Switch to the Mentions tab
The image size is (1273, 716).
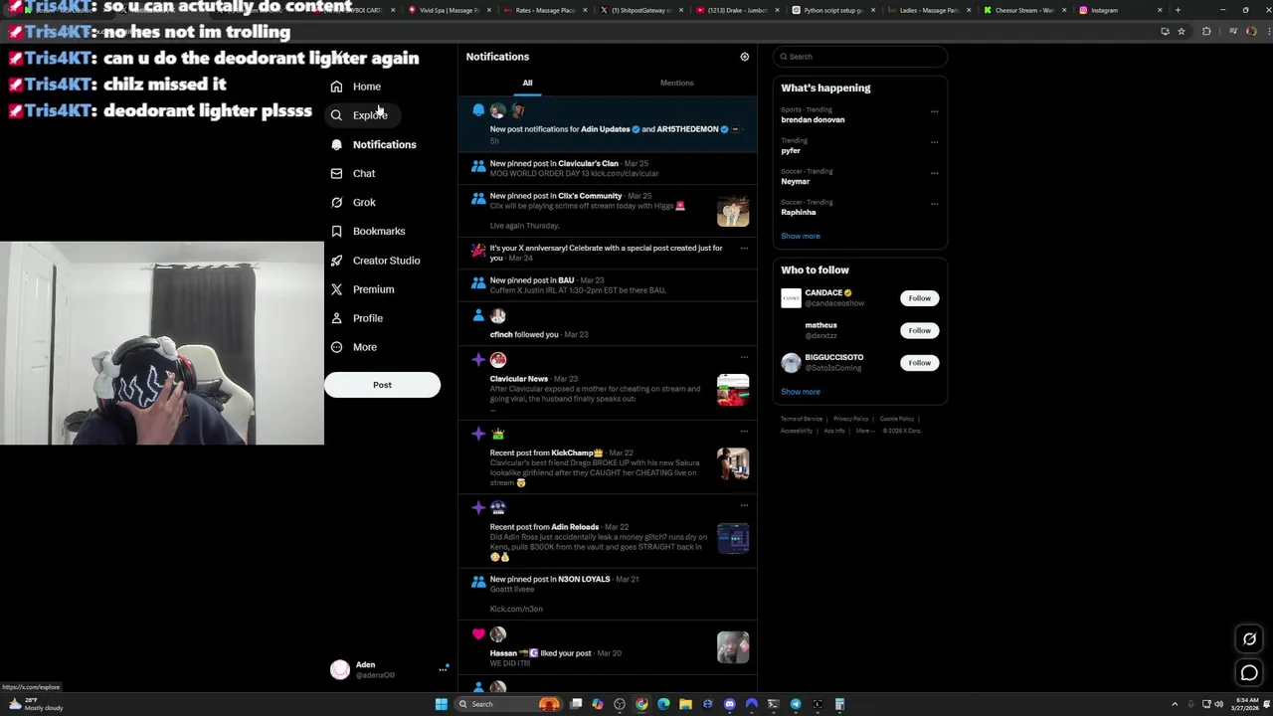tap(677, 83)
